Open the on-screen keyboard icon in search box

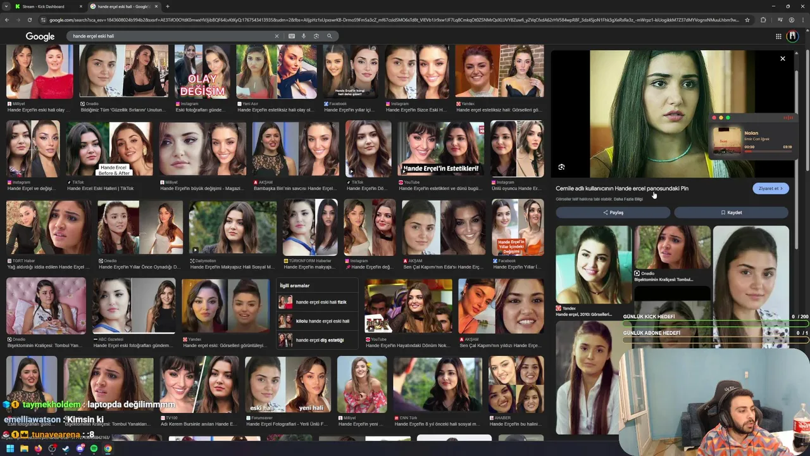292,36
